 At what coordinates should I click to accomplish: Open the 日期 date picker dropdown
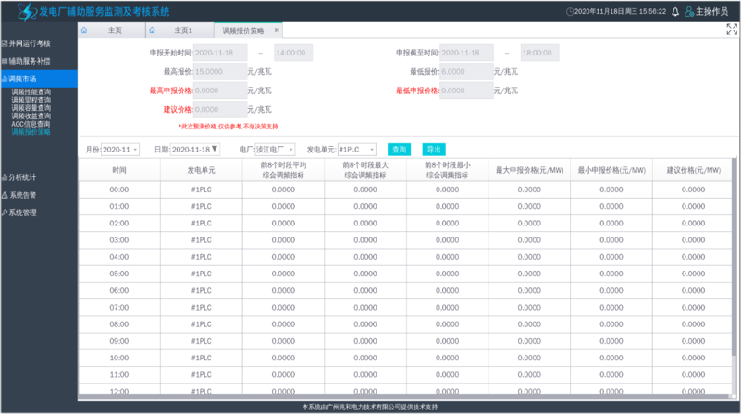(x=195, y=150)
